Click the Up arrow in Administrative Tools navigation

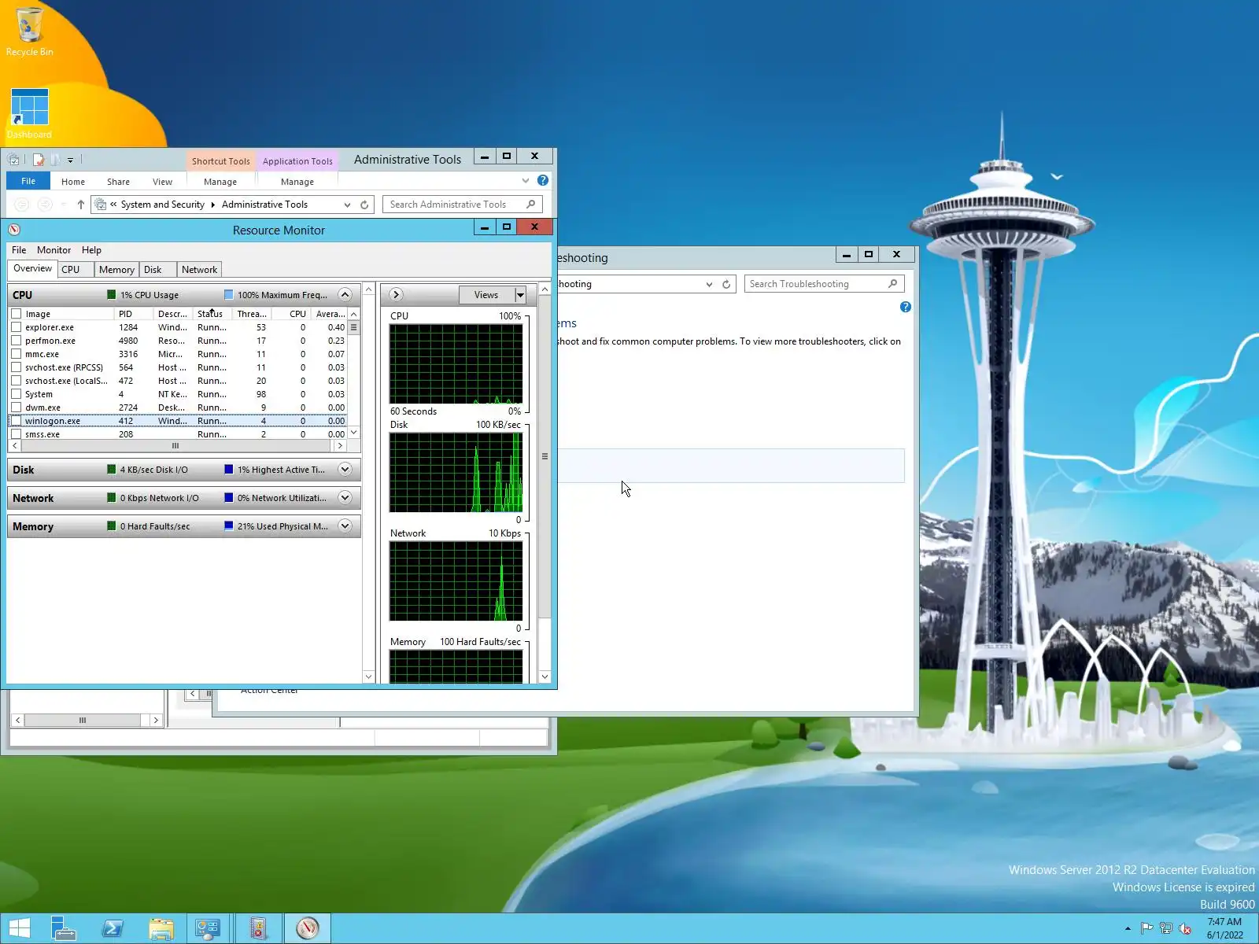point(80,205)
